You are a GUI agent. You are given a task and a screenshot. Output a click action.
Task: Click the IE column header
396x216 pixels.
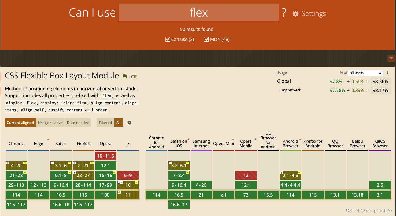[x=128, y=144]
